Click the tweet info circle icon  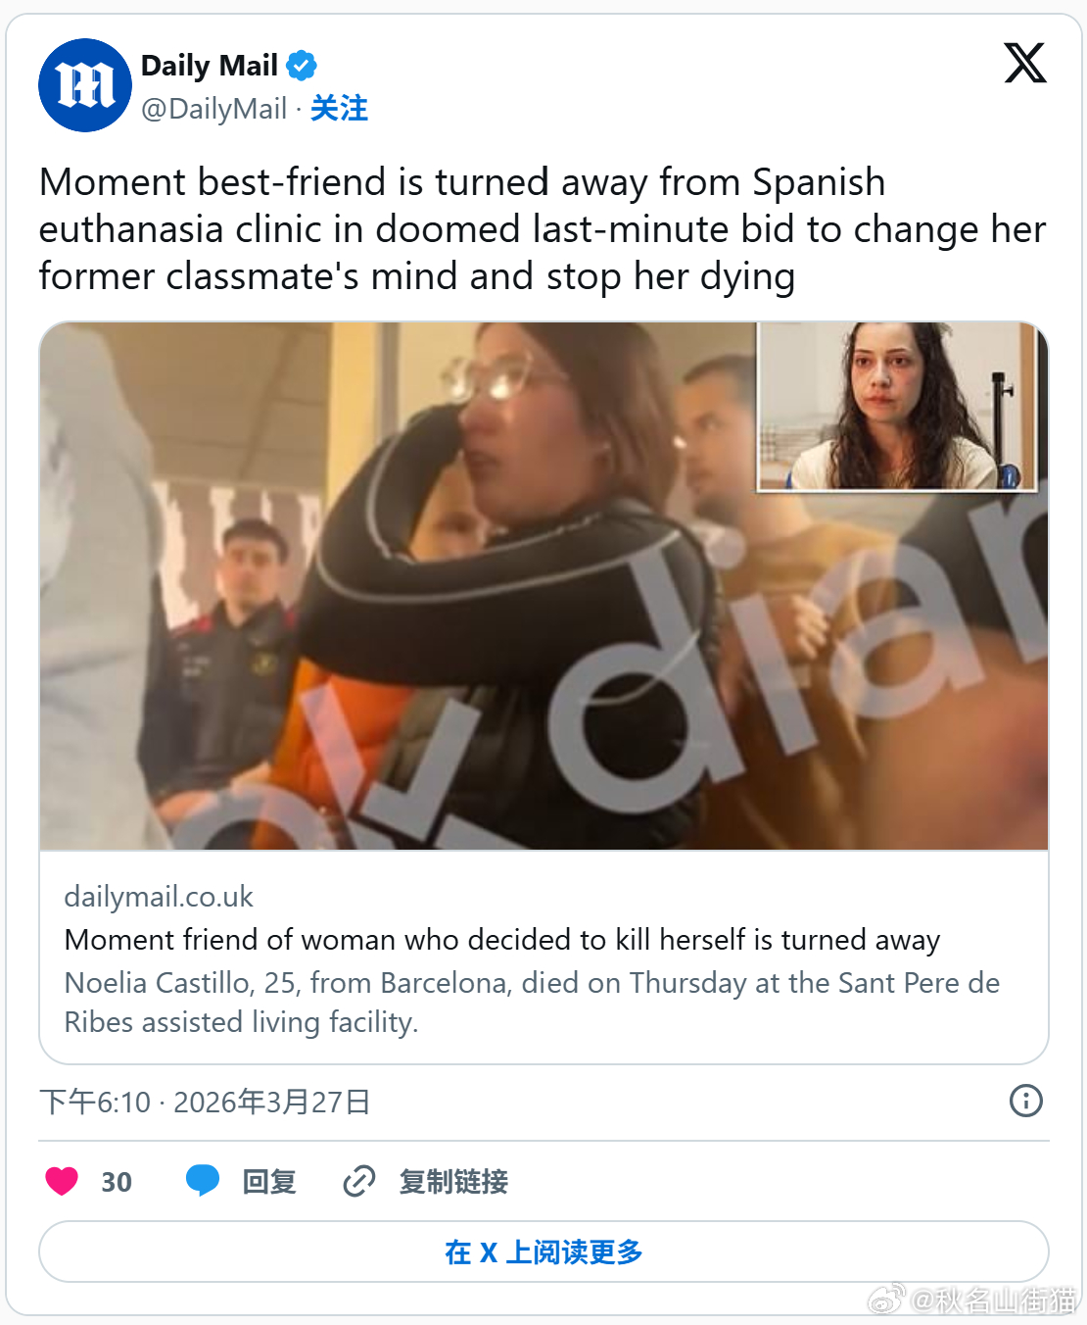pyautogui.click(x=1025, y=1101)
